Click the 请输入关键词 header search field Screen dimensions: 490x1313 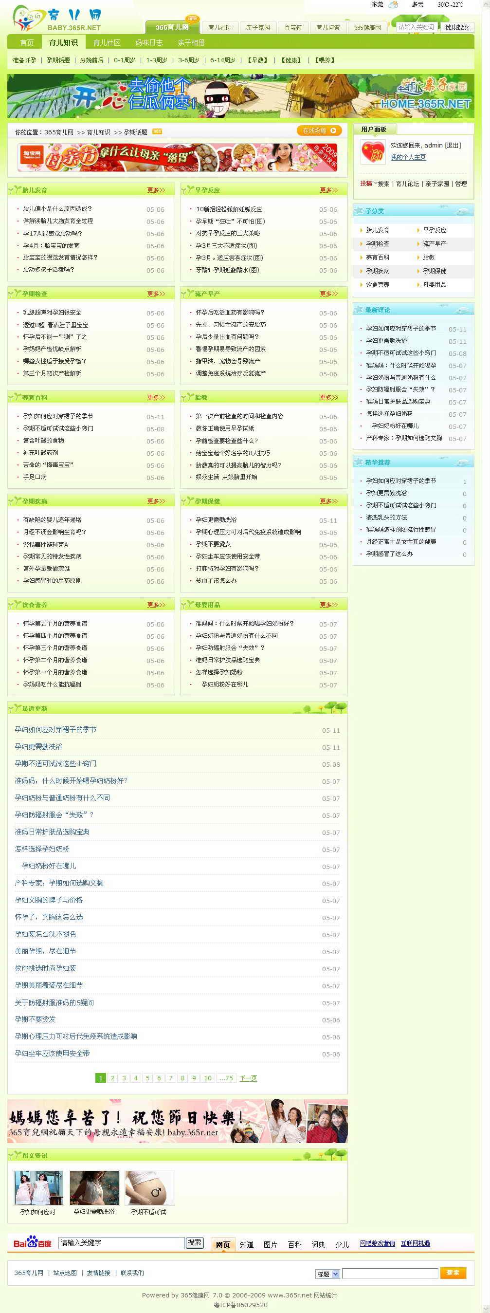click(x=416, y=27)
